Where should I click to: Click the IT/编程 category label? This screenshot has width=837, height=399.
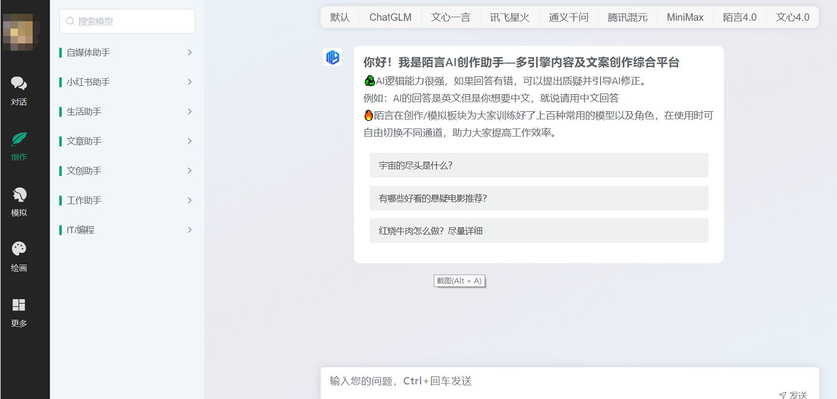(81, 230)
